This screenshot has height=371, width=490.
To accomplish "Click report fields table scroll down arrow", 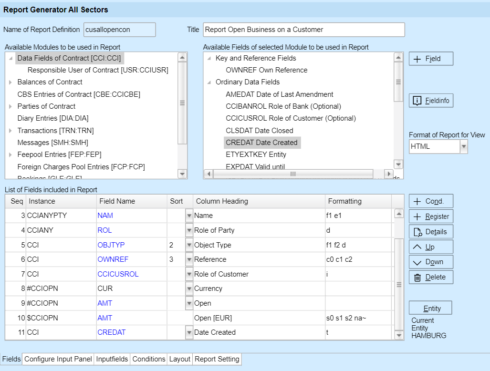I will (x=399, y=335).
